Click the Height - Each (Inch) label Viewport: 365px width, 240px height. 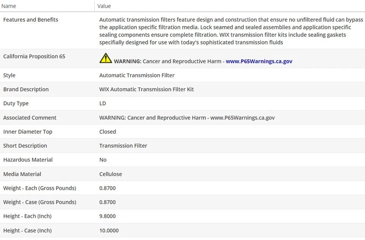[27, 216]
